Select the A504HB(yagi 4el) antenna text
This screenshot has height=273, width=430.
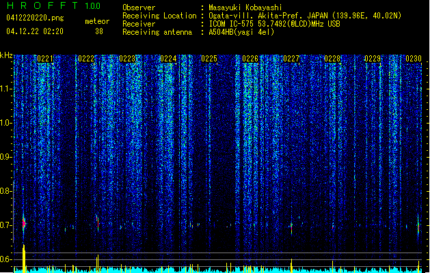click(241, 32)
